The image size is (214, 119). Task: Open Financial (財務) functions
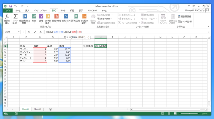tap(34, 19)
